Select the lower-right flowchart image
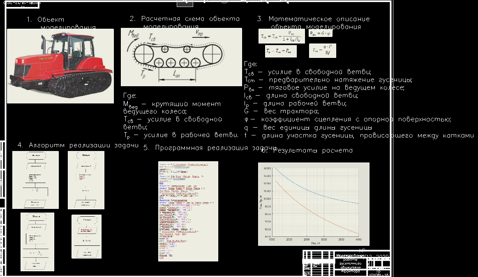The image size is (478, 277). (87, 236)
